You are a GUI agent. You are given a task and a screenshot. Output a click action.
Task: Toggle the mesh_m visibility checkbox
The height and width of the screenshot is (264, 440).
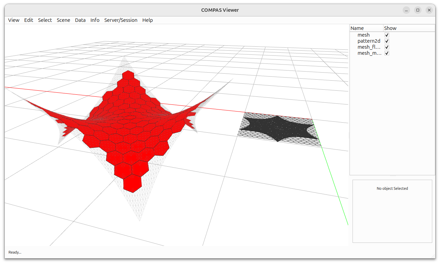click(387, 53)
